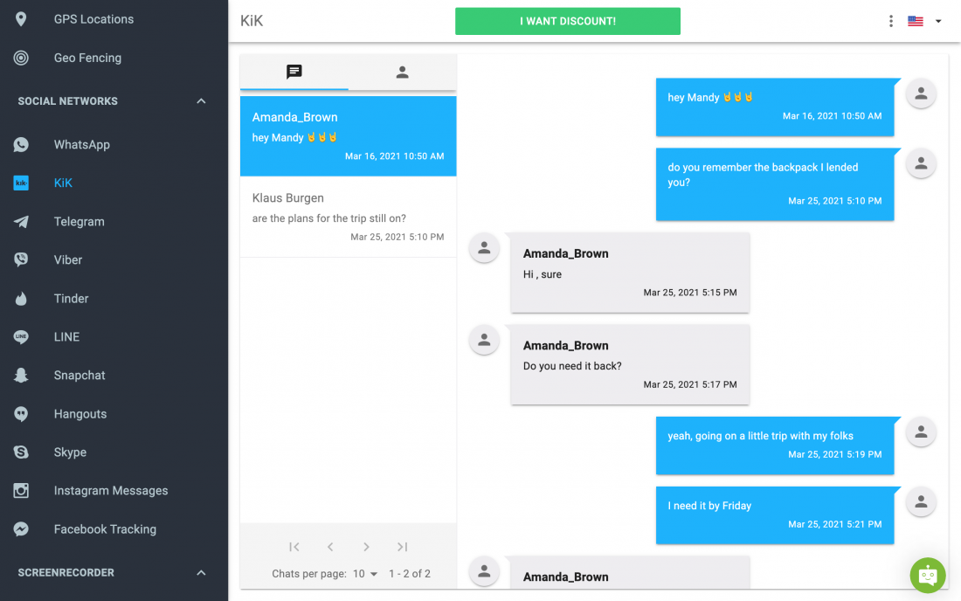Open the Snapchat section

(x=79, y=375)
